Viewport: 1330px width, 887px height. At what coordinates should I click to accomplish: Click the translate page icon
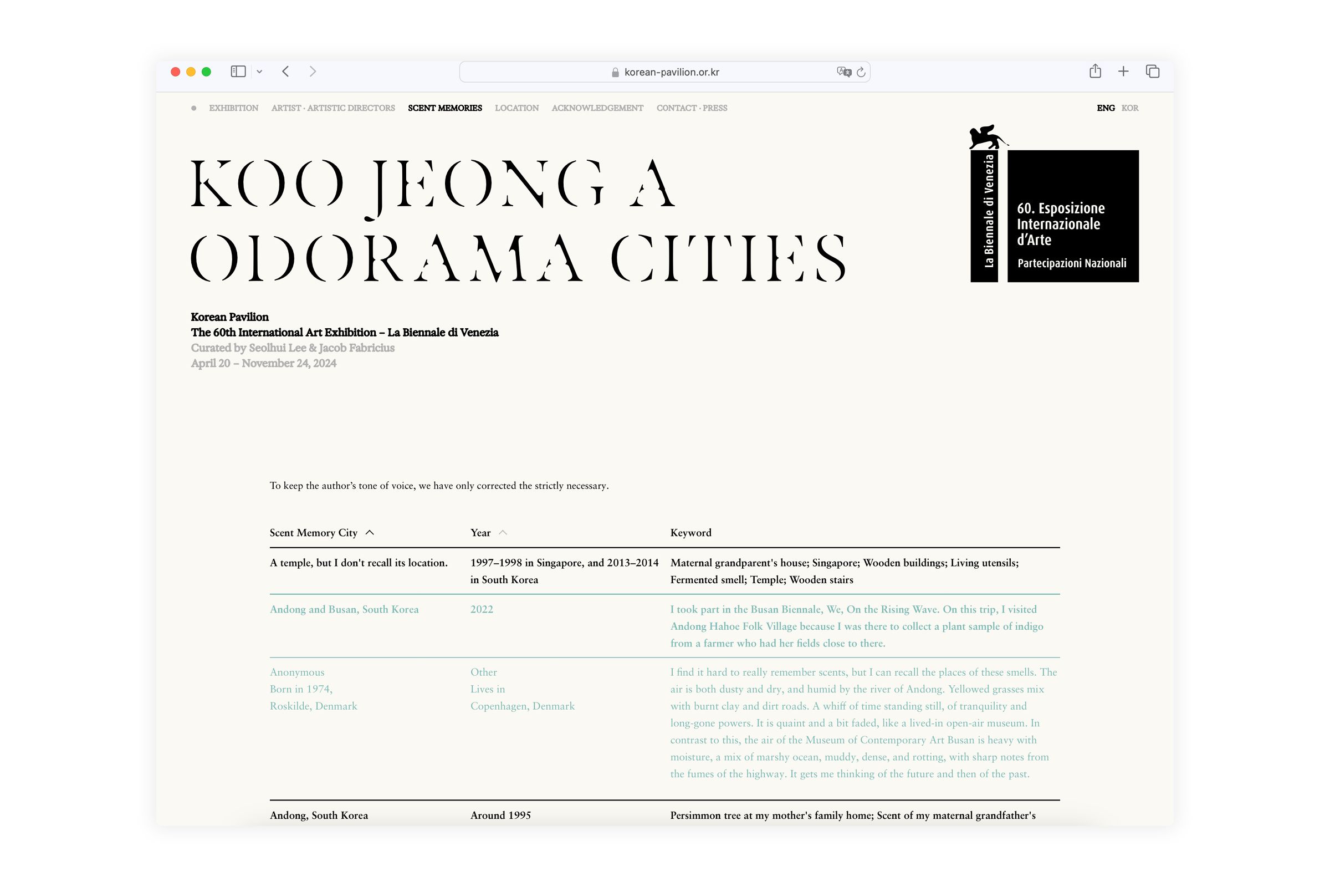tap(843, 72)
